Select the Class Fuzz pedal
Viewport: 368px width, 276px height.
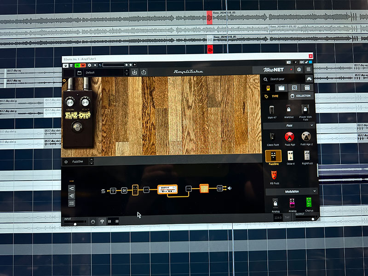(x=273, y=139)
